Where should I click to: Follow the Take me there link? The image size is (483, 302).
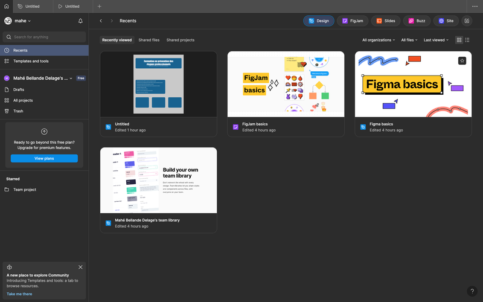tap(19, 294)
